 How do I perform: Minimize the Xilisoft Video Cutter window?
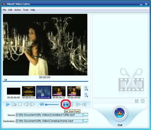coord(141,4)
